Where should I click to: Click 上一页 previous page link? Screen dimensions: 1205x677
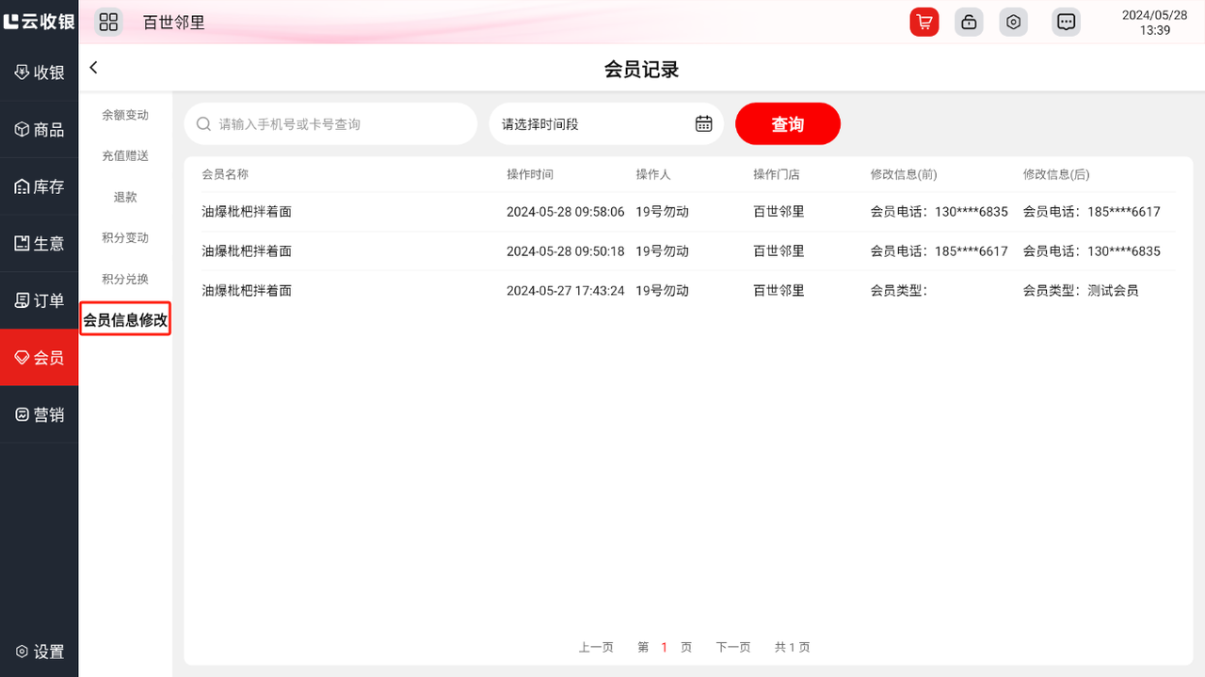tap(596, 647)
